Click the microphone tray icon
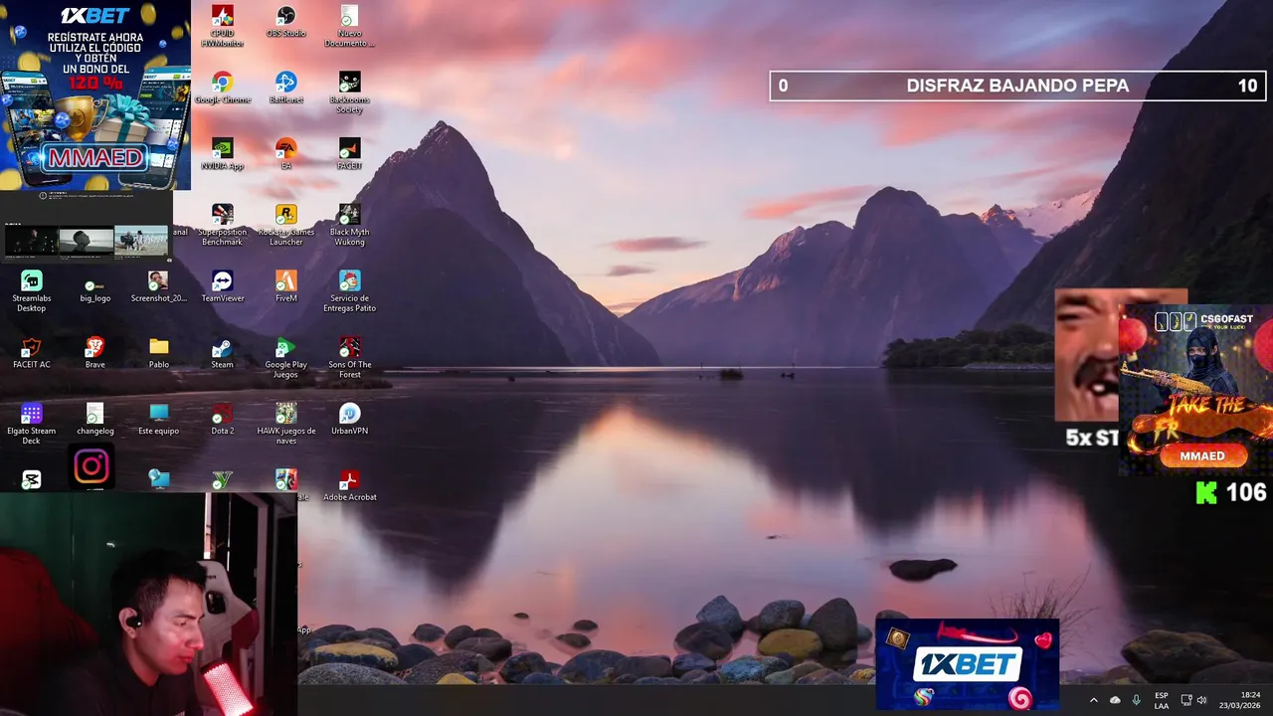This screenshot has width=1273, height=716. pos(1137,700)
